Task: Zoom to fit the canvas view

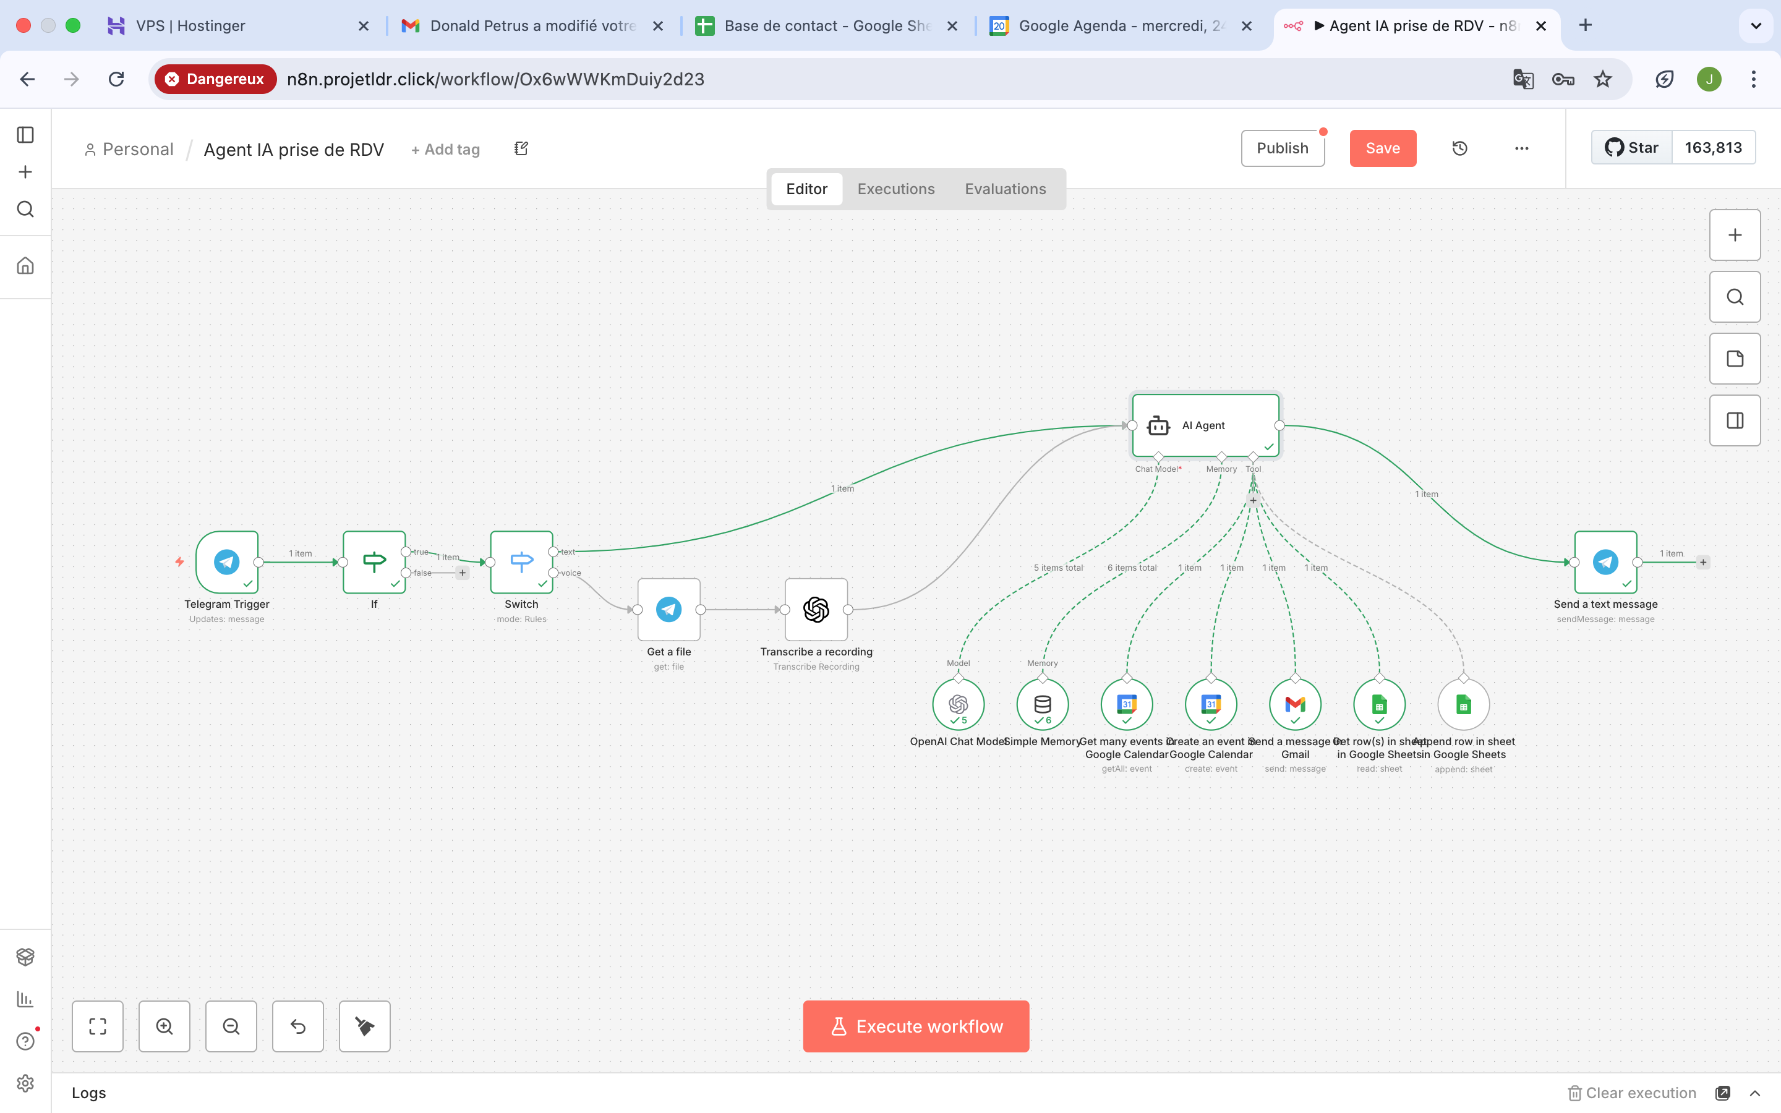Action: click(98, 1026)
